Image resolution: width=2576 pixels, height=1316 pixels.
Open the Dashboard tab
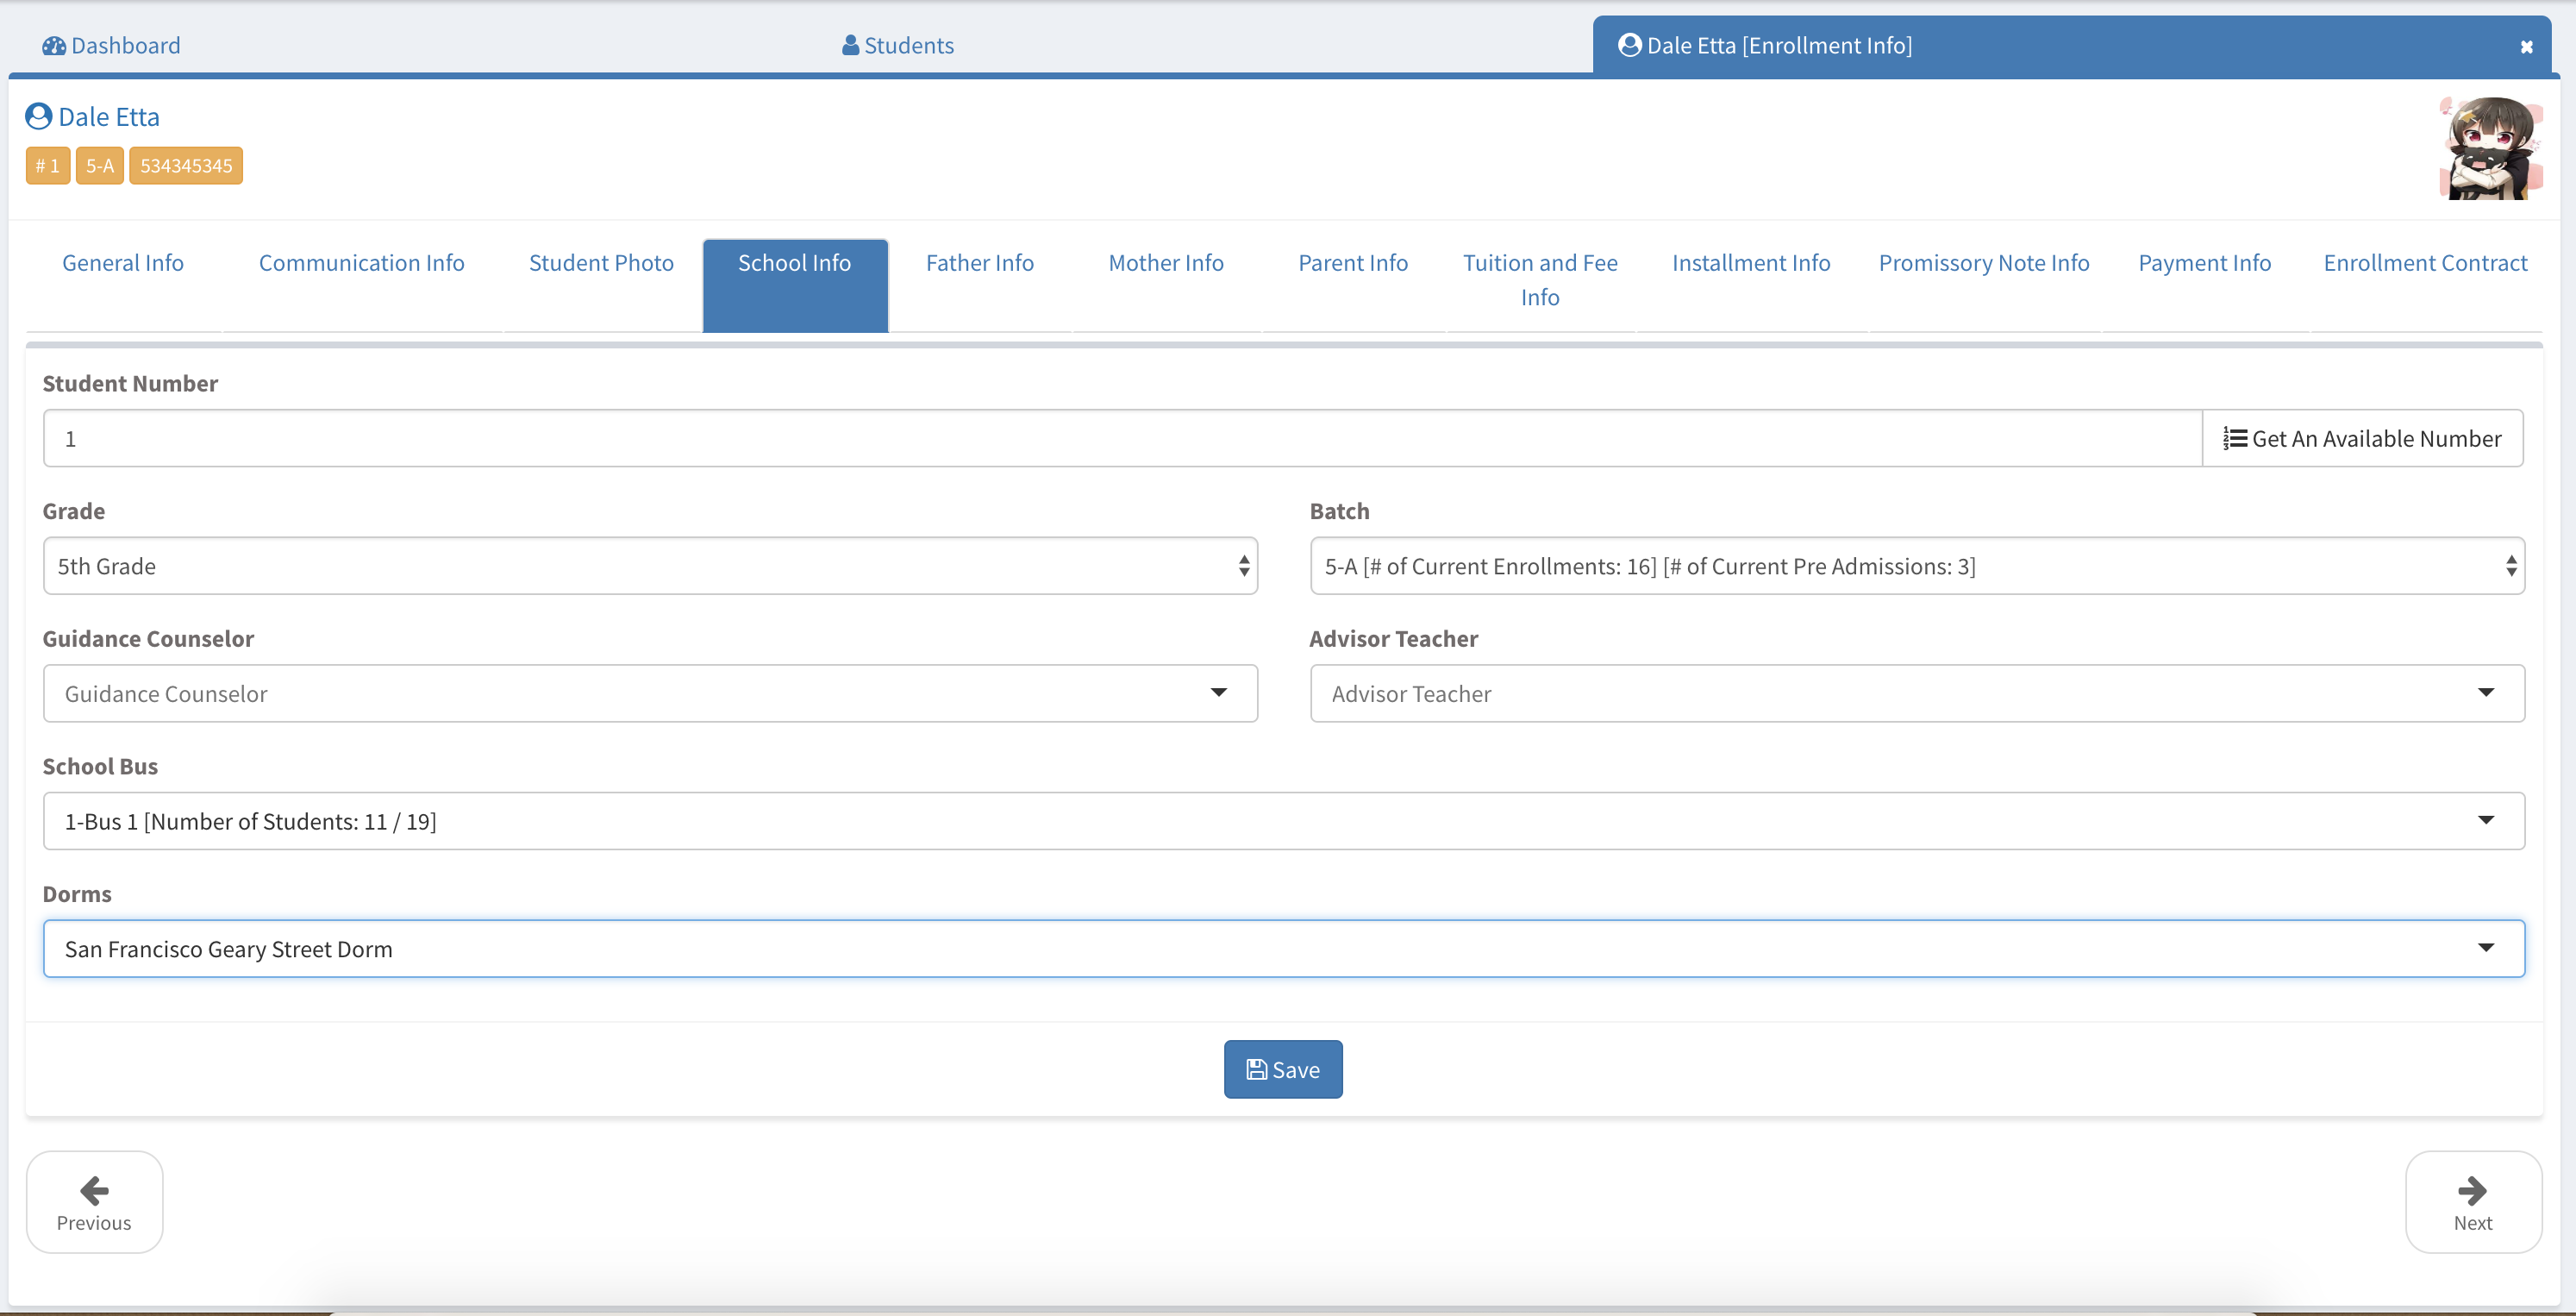[111, 45]
